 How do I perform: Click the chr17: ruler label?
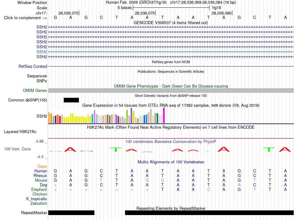click(x=41, y=13)
